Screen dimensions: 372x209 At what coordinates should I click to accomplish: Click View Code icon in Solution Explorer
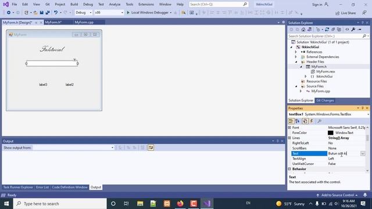point(347,30)
